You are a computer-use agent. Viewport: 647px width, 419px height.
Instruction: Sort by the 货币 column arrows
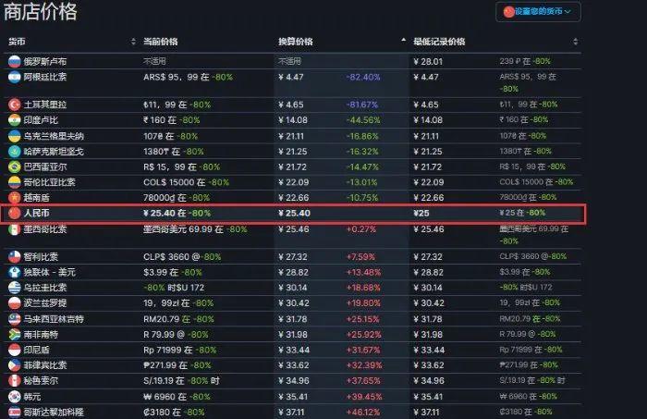point(133,42)
